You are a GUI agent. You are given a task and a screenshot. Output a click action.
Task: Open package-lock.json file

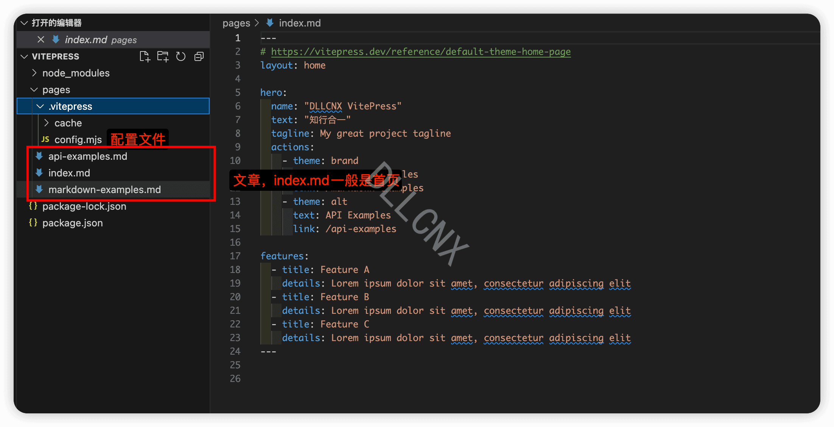click(84, 206)
